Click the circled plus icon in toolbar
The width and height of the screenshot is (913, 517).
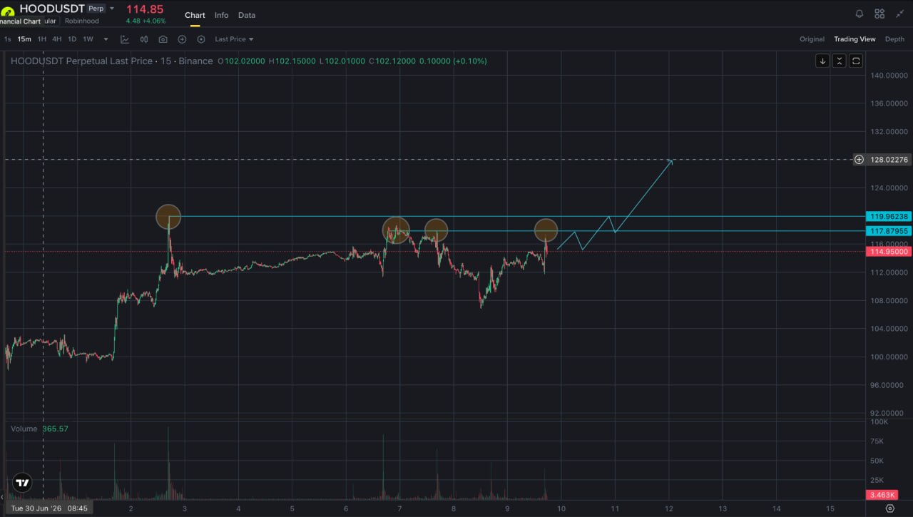(182, 39)
